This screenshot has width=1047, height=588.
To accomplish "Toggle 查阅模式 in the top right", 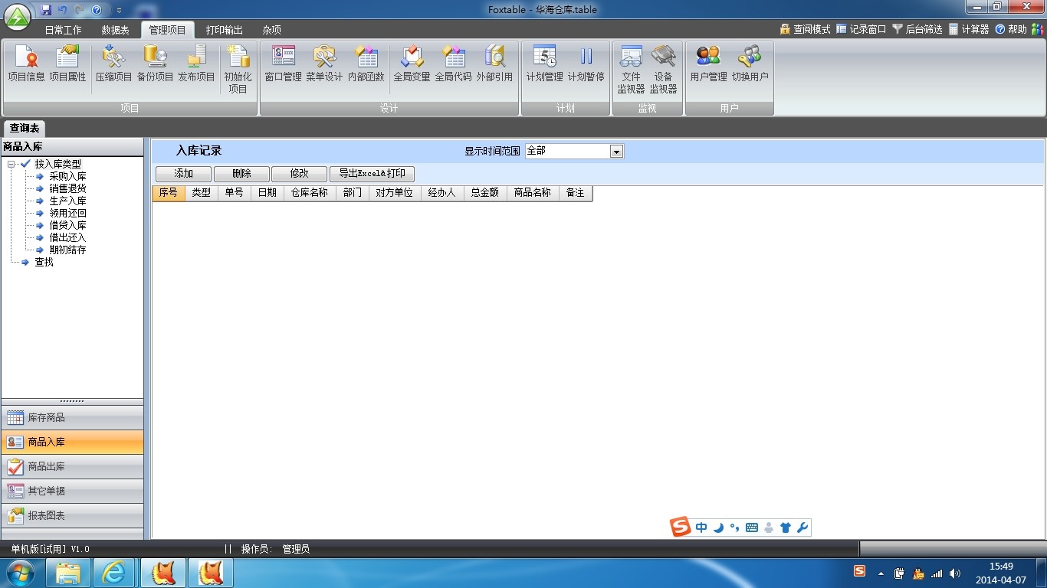I will (x=805, y=29).
